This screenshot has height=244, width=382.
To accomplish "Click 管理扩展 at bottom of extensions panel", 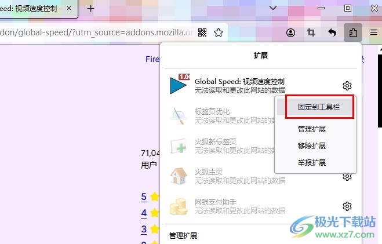I will 183,235.
